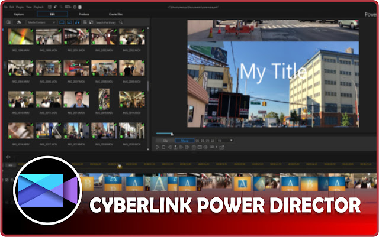Switch preview to Clip mode
Image resolution: width=379 pixels, height=237 pixels.
[166, 141]
